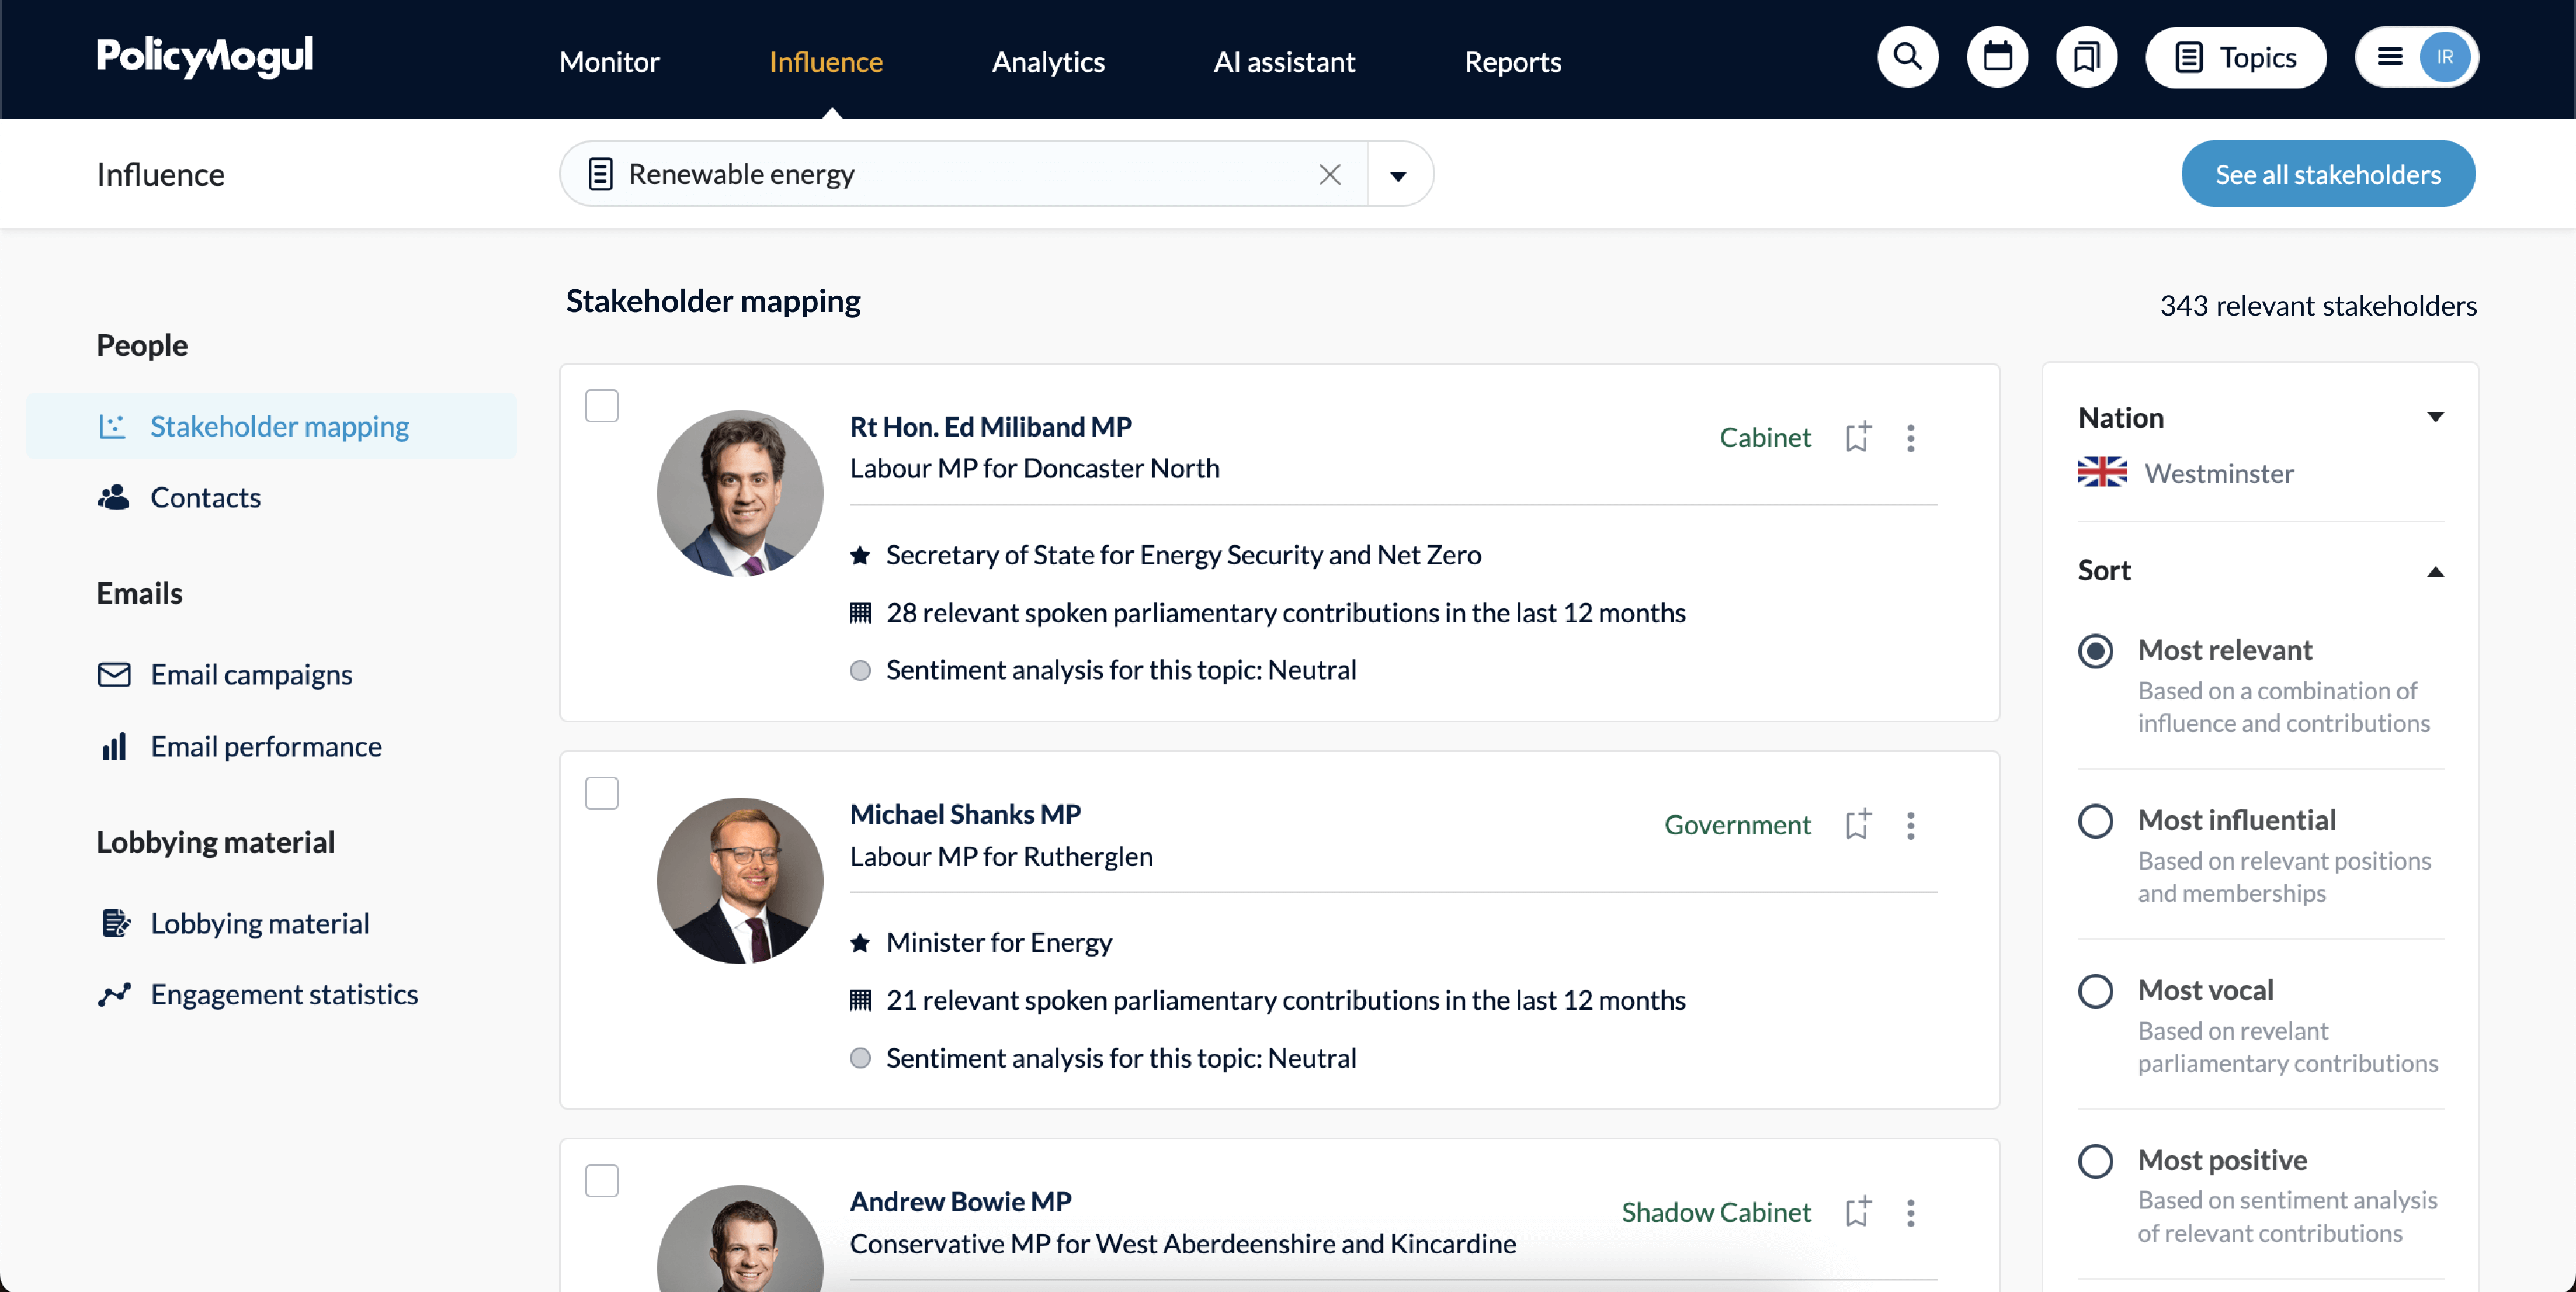Open three-dot menu for Michael Shanks
The width and height of the screenshot is (2576, 1292).
pos(1910,825)
